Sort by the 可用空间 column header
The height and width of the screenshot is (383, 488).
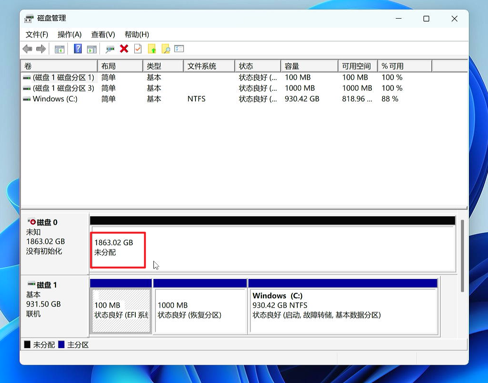[x=358, y=66]
